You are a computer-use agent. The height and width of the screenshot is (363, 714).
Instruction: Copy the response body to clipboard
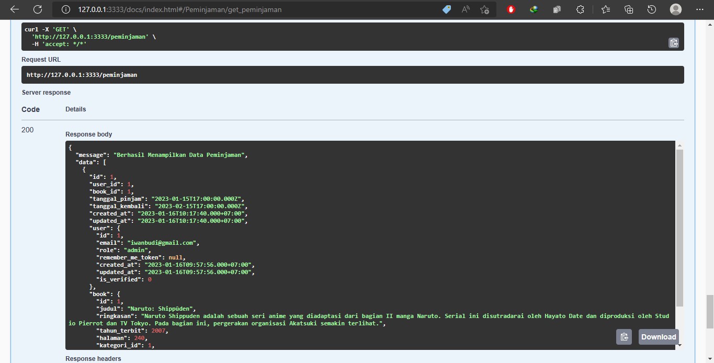624,337
